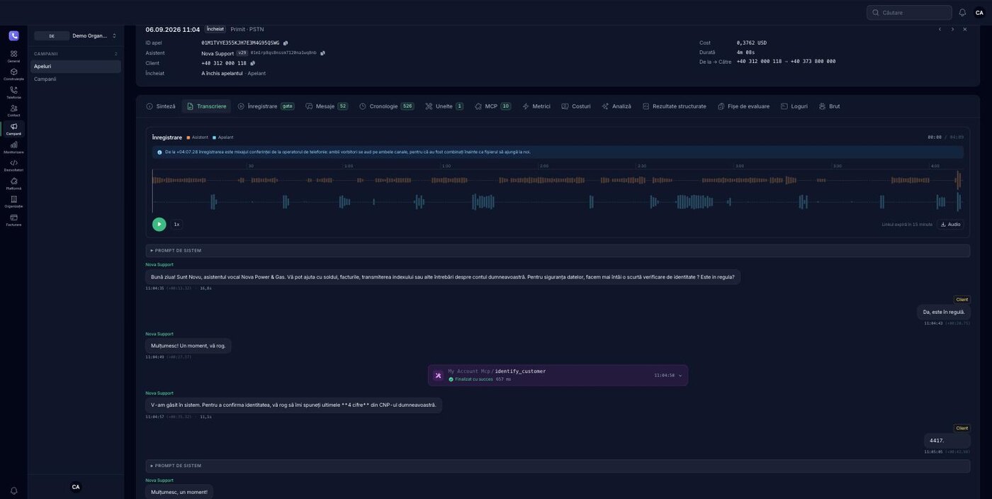Open the Contact sidebar section

coord(13,111)
